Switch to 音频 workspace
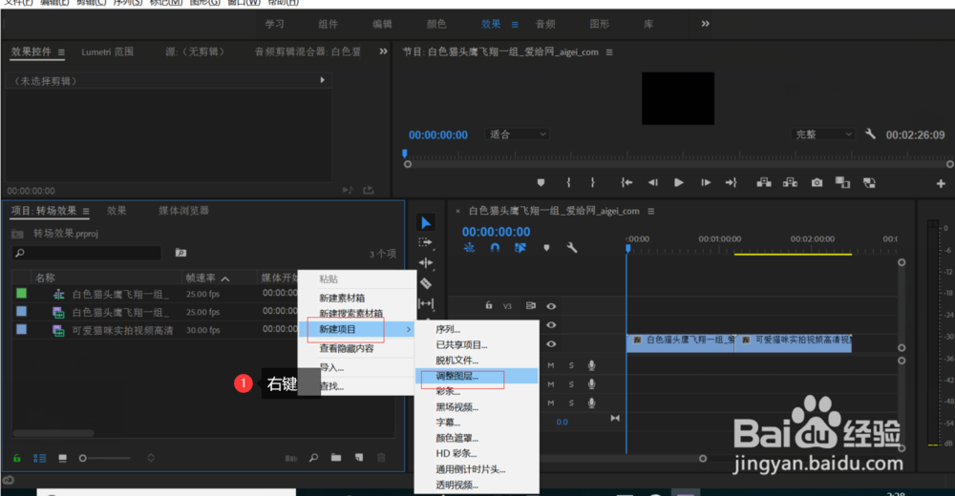This screenshot has width=955, height=496. pyautogui.click(x=545, y=24)
